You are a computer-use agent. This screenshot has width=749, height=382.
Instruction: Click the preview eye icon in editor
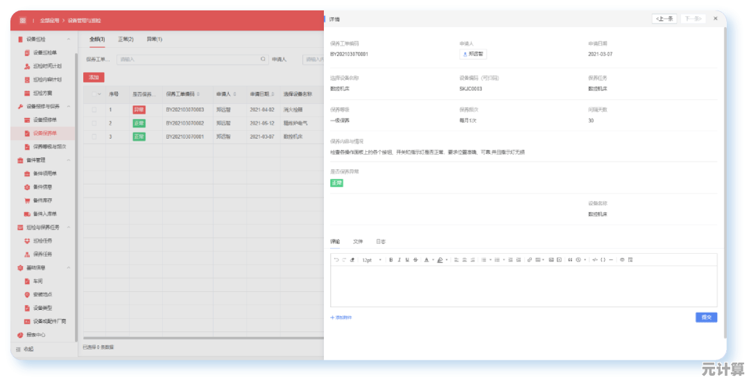tap(622, 260)
